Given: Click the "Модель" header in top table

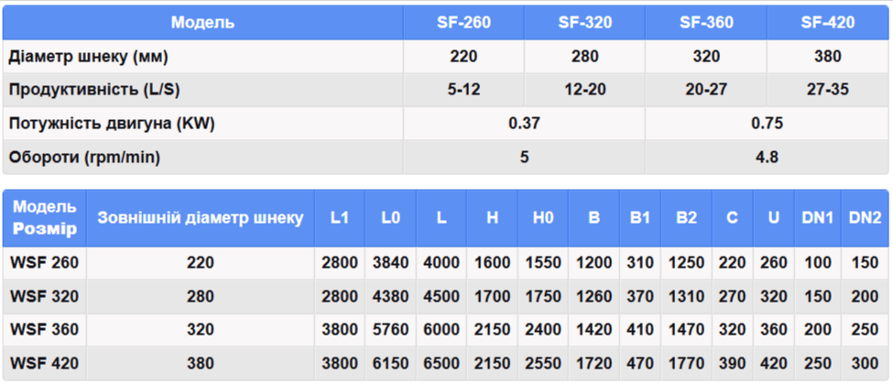Looking at the screenshot, I should 202,23.
